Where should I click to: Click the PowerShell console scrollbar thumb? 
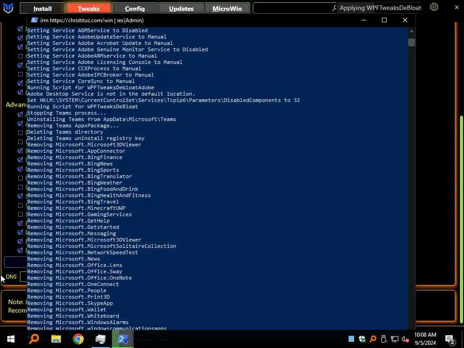(x=411, y=42)
